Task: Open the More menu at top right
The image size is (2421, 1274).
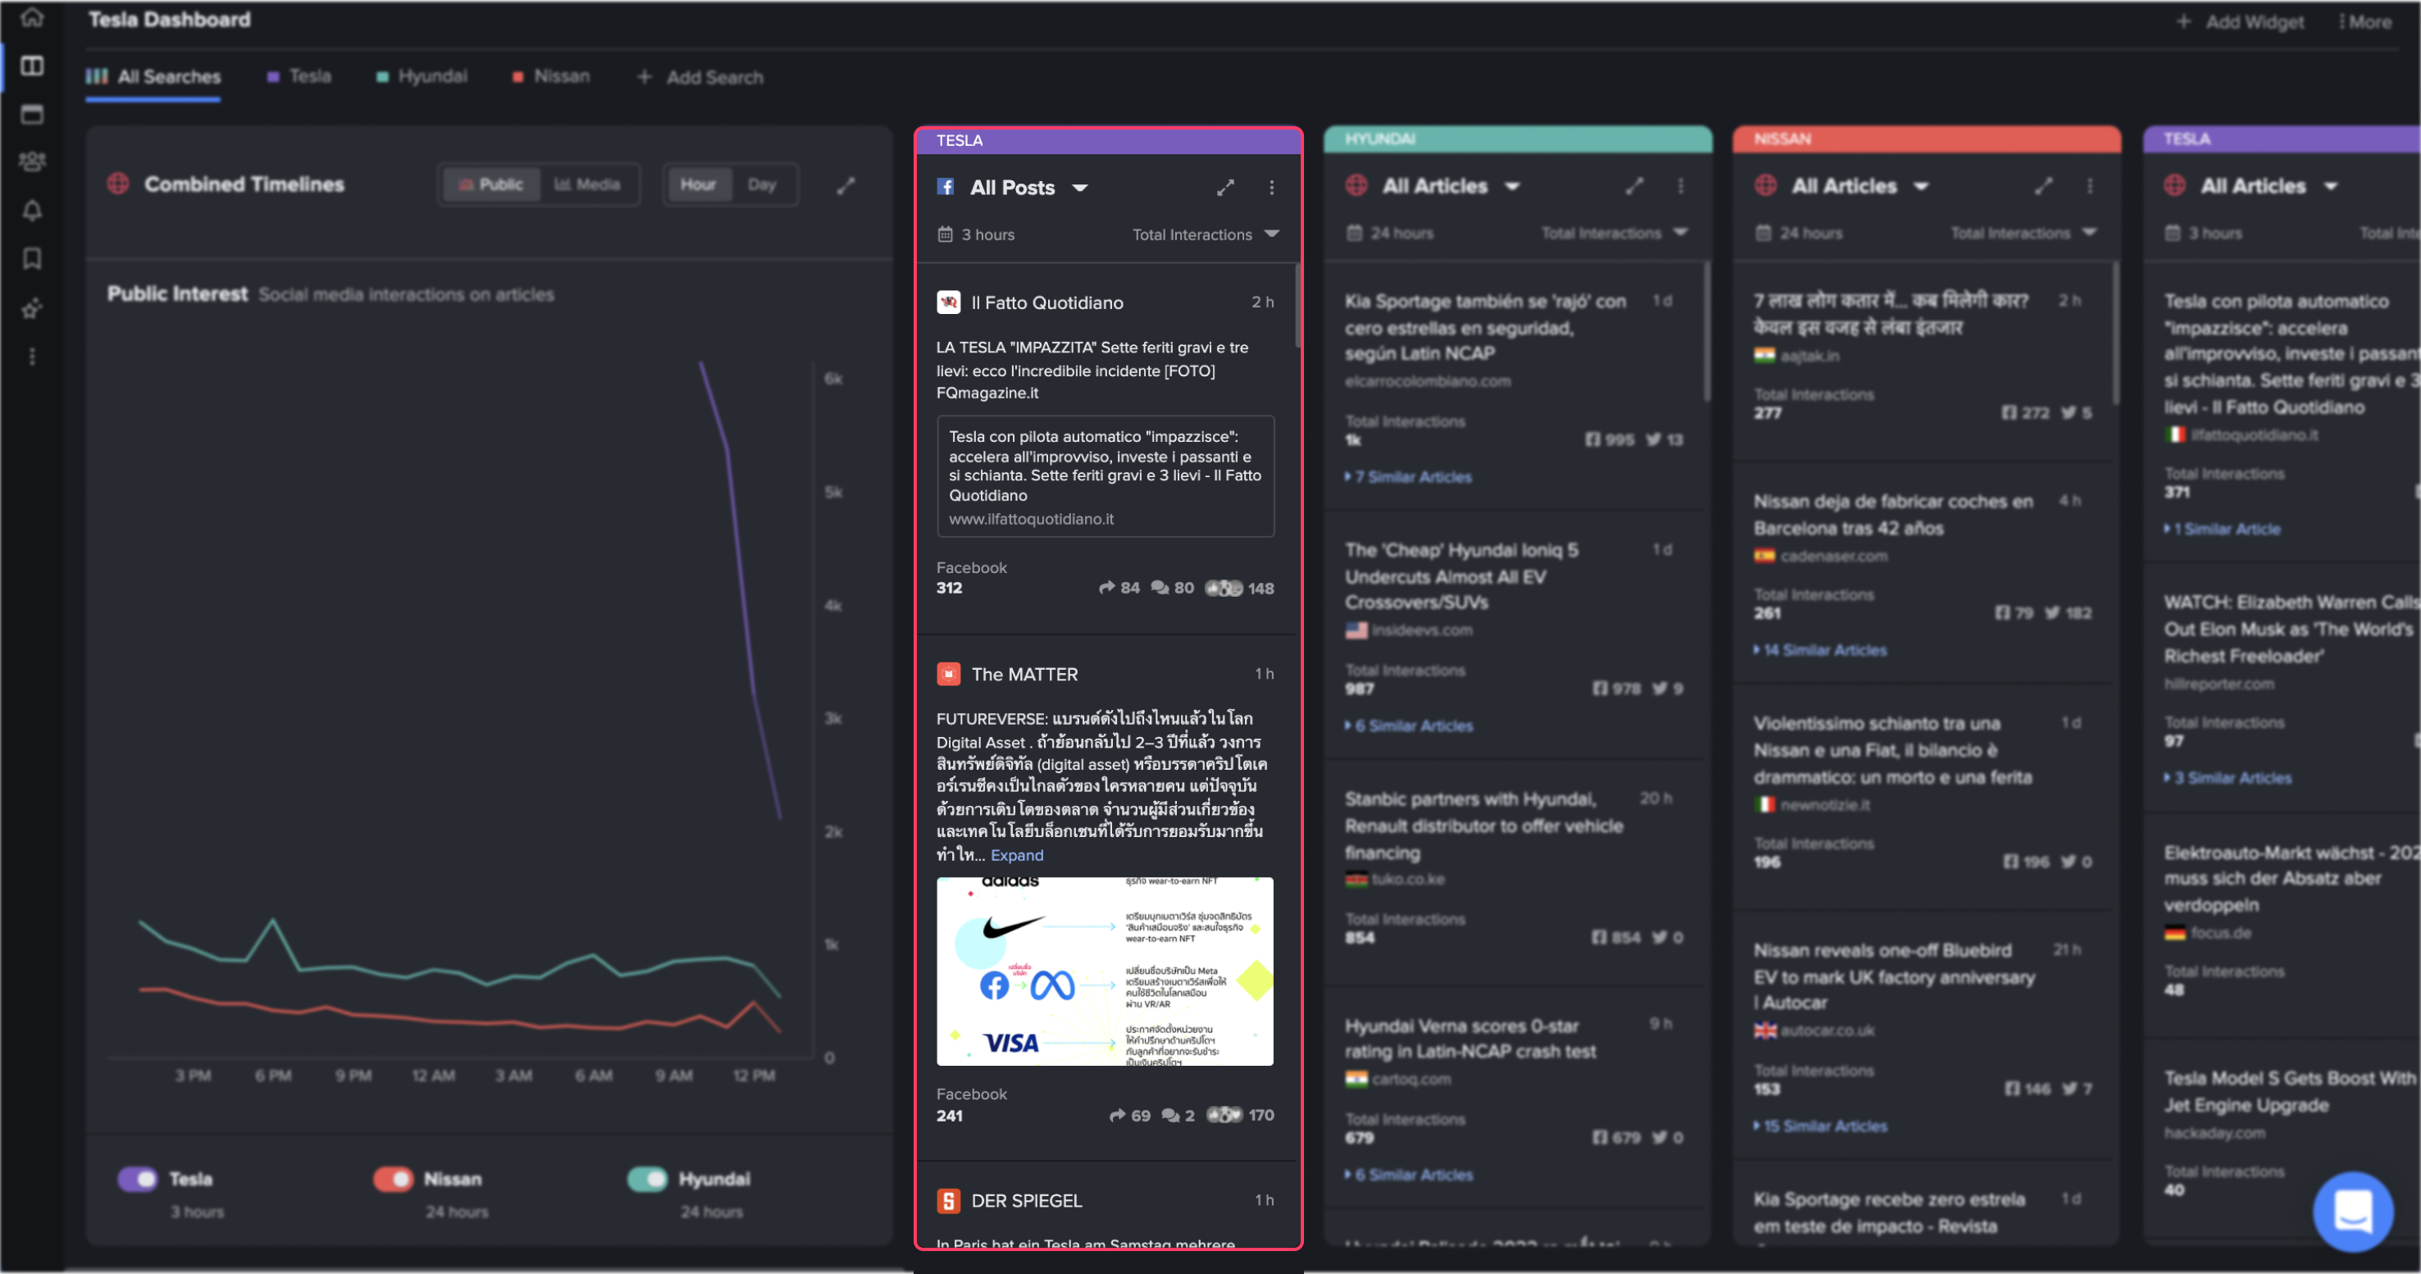Action: (2364, 21)
